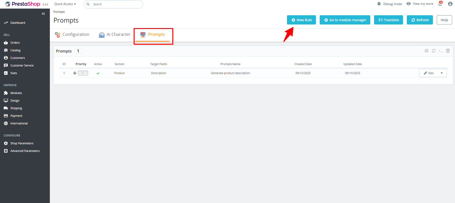Viewport: 455px width, 203px height.
Task: Click the add new plus icon in panel header
Action: pos(427,51)
